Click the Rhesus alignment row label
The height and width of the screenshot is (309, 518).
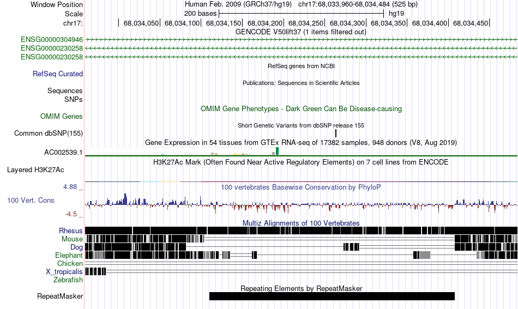point(71,231)
